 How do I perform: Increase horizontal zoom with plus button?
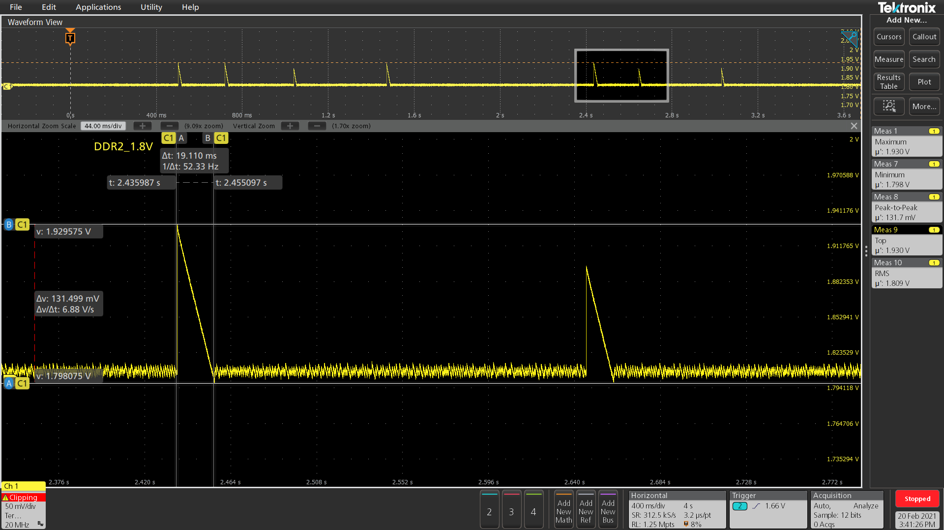click(143, 126)
